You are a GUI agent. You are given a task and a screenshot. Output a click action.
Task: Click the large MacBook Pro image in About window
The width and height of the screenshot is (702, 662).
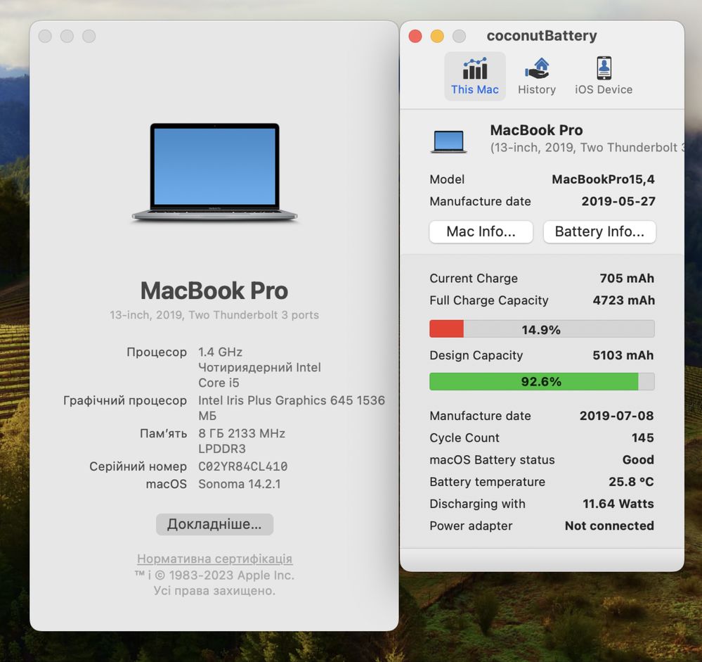click(x=214, y=172)
